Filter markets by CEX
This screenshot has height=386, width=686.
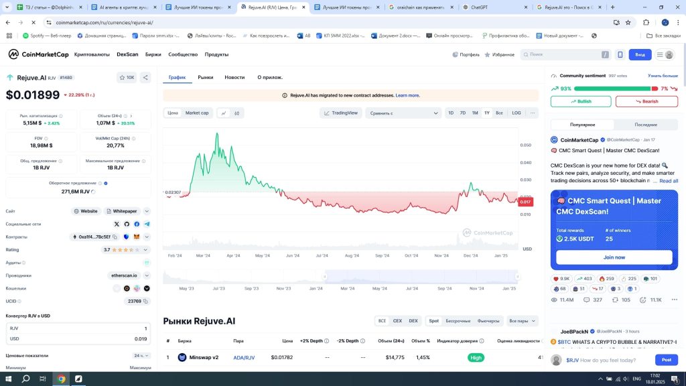tap(397, 321)
